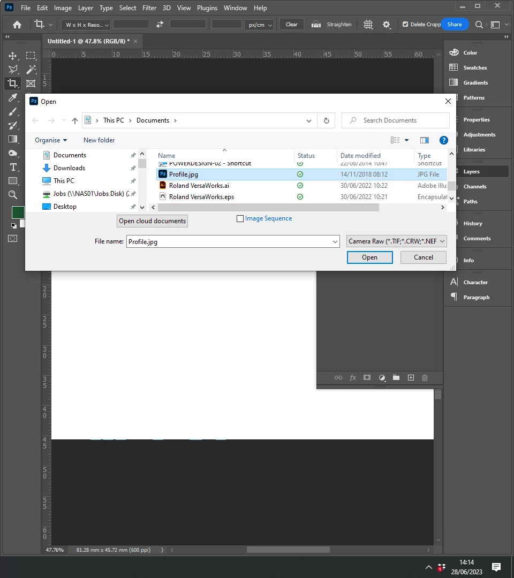Add layer style fx icon

tap(353, 377)
